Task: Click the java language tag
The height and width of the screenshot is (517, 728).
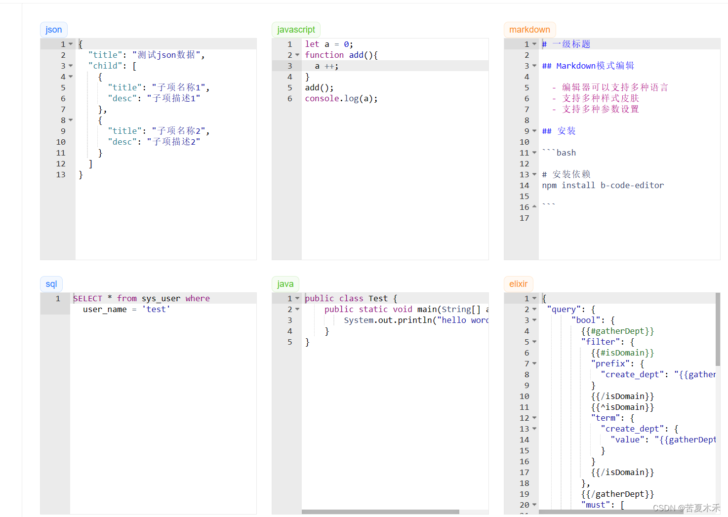Action: click(285, 284)
